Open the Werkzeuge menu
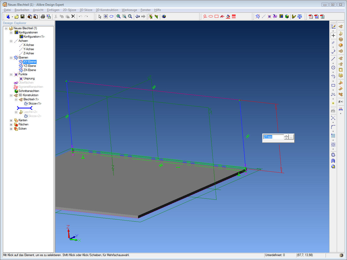This screenshot has height=260, width=347. click(x=129, y=10)
